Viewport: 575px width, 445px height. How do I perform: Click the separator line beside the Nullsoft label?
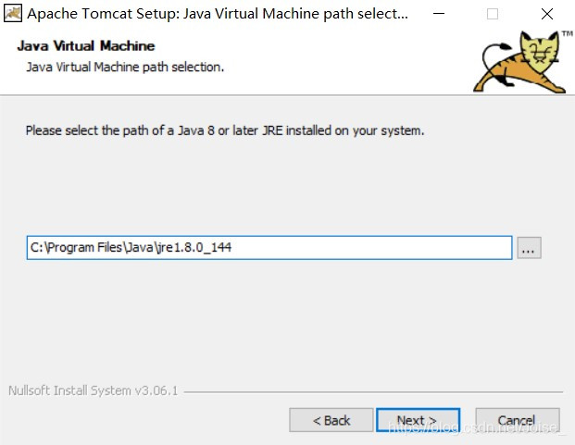[x=370, y=391]
